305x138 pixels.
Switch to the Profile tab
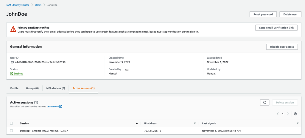tap(14, 88)
